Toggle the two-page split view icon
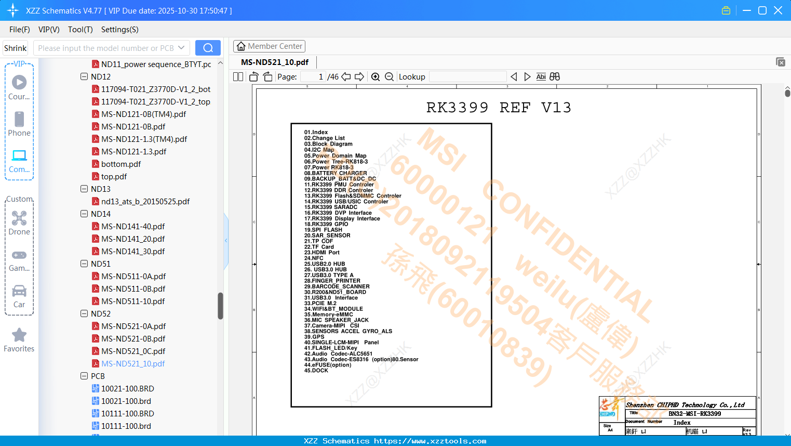791x446 pixels. pos(238,77)
